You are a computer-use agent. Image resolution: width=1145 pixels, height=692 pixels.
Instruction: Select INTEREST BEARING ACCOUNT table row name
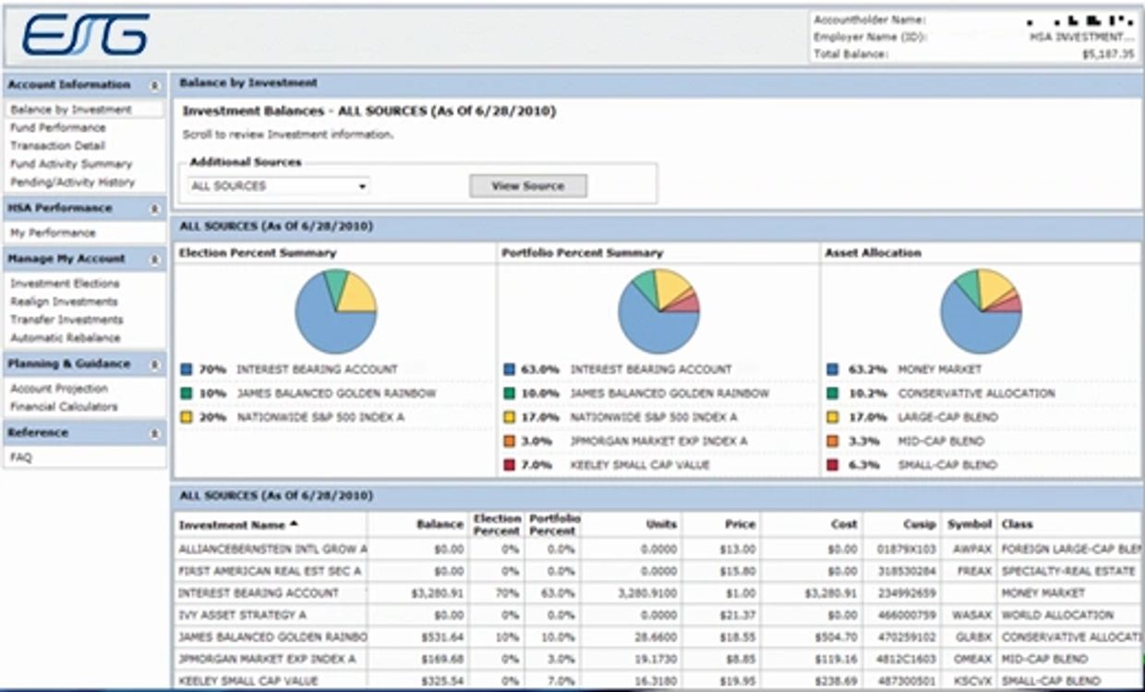tap(259, 593)
